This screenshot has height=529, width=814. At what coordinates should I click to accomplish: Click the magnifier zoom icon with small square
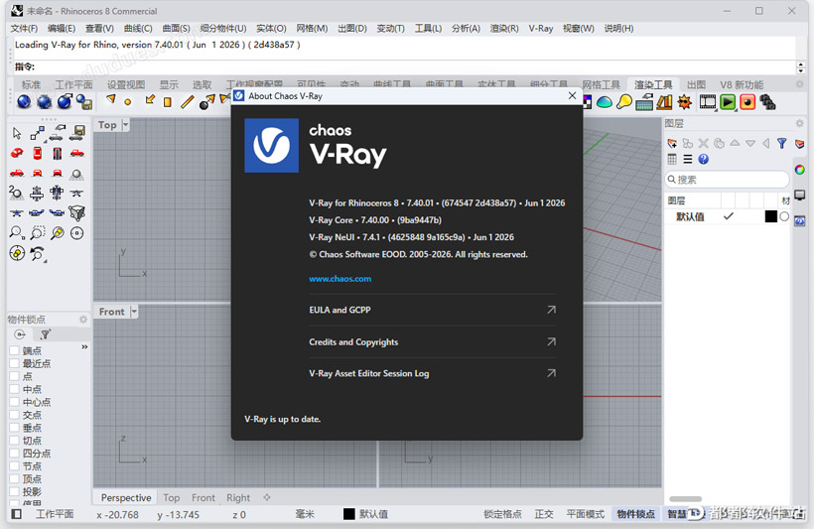coord(17,232)
